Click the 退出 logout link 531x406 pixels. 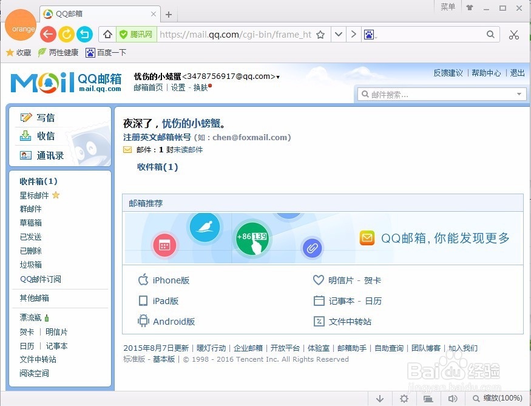516,72
